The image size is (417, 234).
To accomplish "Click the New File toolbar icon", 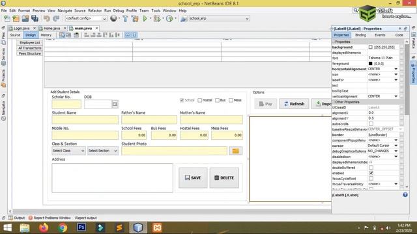I will [x=7, y=18].
